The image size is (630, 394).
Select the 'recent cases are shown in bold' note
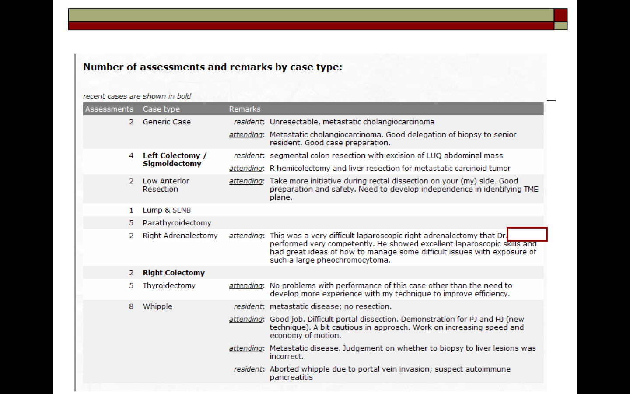pyautogui.click(x=137, y=96)
